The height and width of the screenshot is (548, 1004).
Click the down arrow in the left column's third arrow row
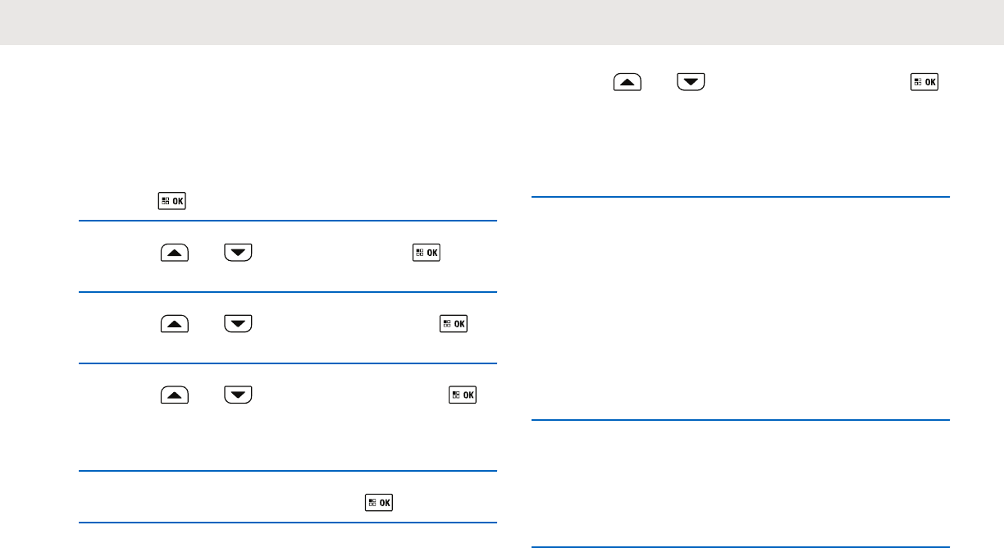point(238,395)
